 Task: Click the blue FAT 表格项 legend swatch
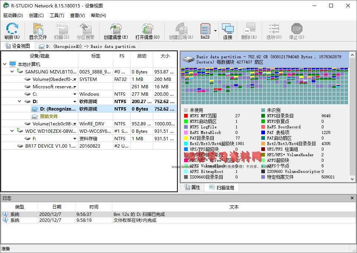[263, 132]
